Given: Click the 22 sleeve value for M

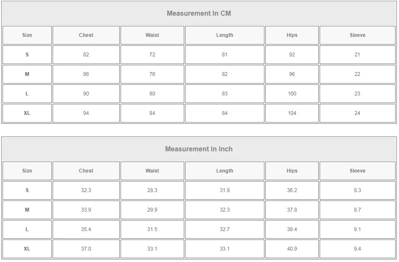Looking at the screenshot, I should point(357,74).
